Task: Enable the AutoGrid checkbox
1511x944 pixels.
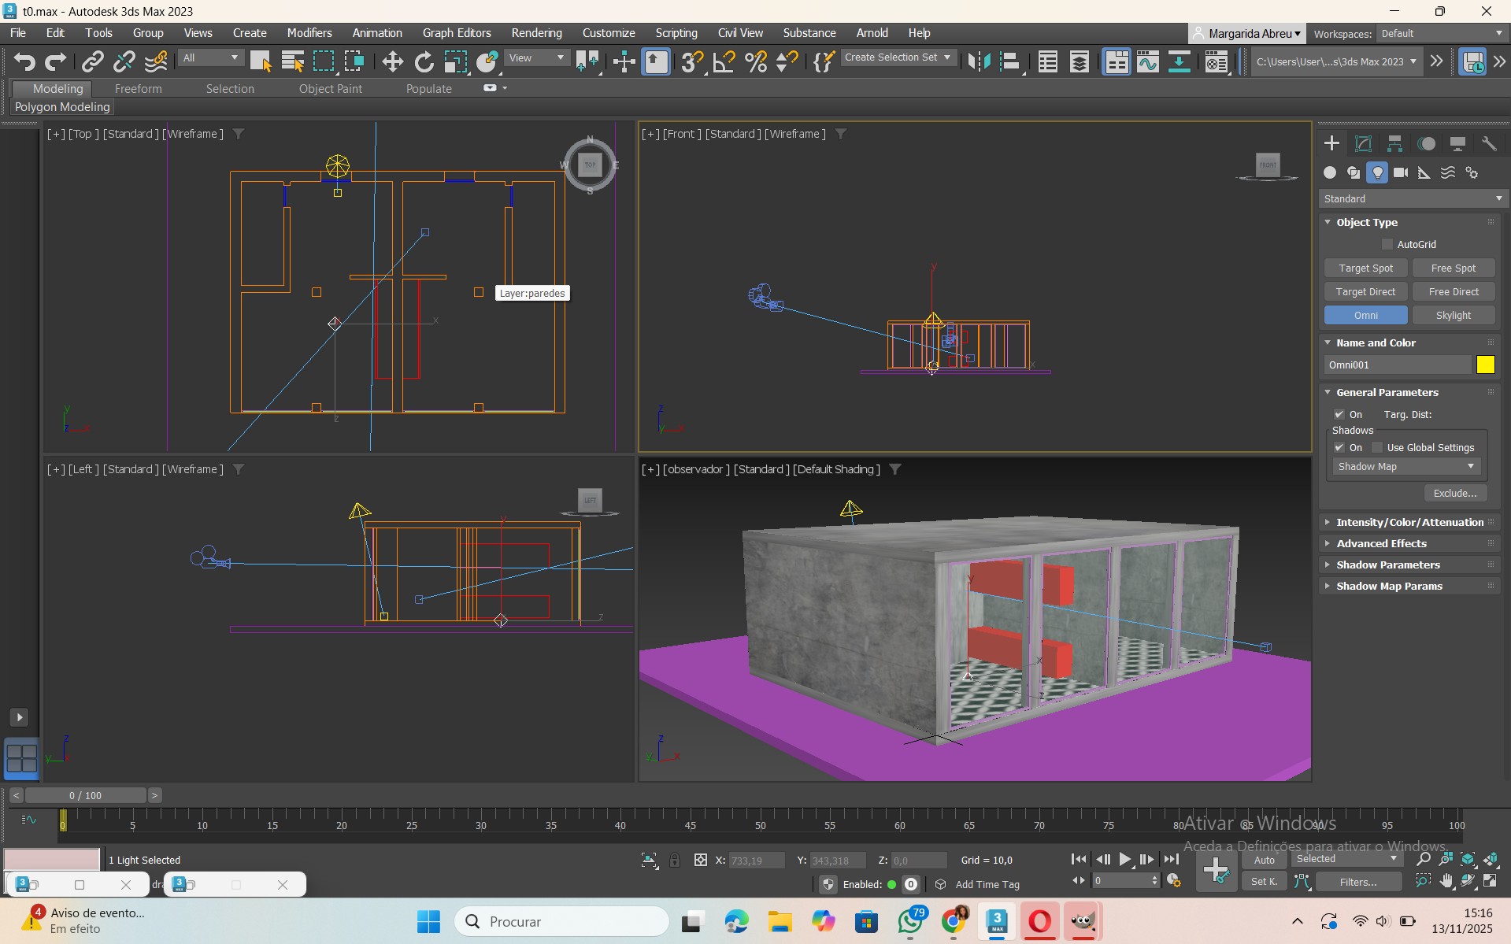Action: 1387,245
